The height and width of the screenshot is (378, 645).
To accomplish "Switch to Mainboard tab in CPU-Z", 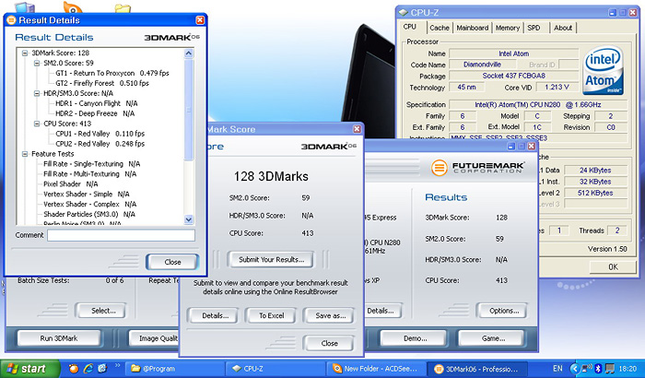I will tap(472, 28).
